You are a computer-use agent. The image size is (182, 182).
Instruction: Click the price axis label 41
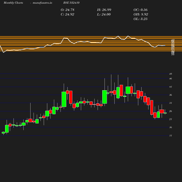point(171,87)
